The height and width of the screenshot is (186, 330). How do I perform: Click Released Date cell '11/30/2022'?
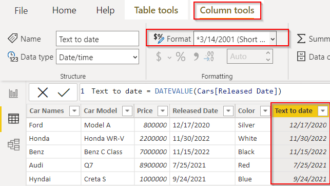coord(202,138)
